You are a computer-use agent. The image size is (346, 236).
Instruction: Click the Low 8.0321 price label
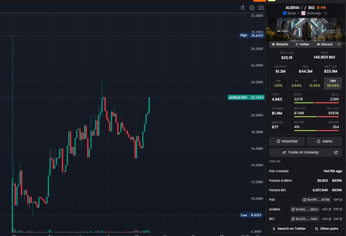pyautogui.click(x=252, y=215)
